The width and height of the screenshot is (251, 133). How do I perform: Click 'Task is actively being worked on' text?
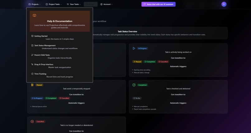click(178, 52)
